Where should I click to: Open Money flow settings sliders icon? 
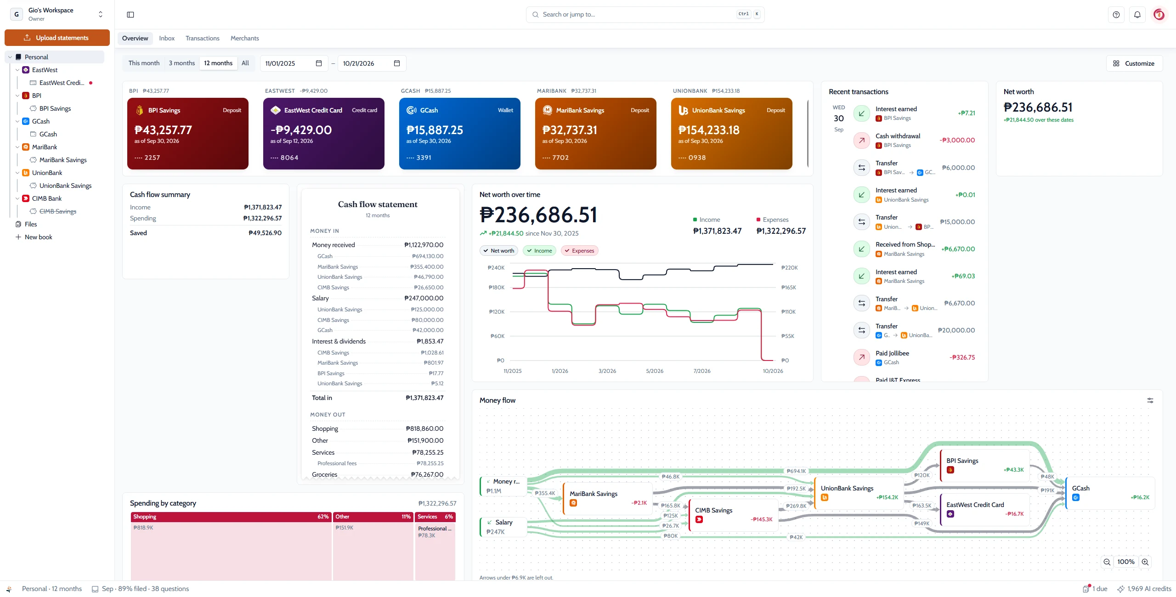point(1150,400)
